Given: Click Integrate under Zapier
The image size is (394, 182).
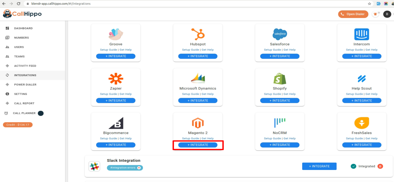Looking at the screenshot, I should [x=116, y=101].
